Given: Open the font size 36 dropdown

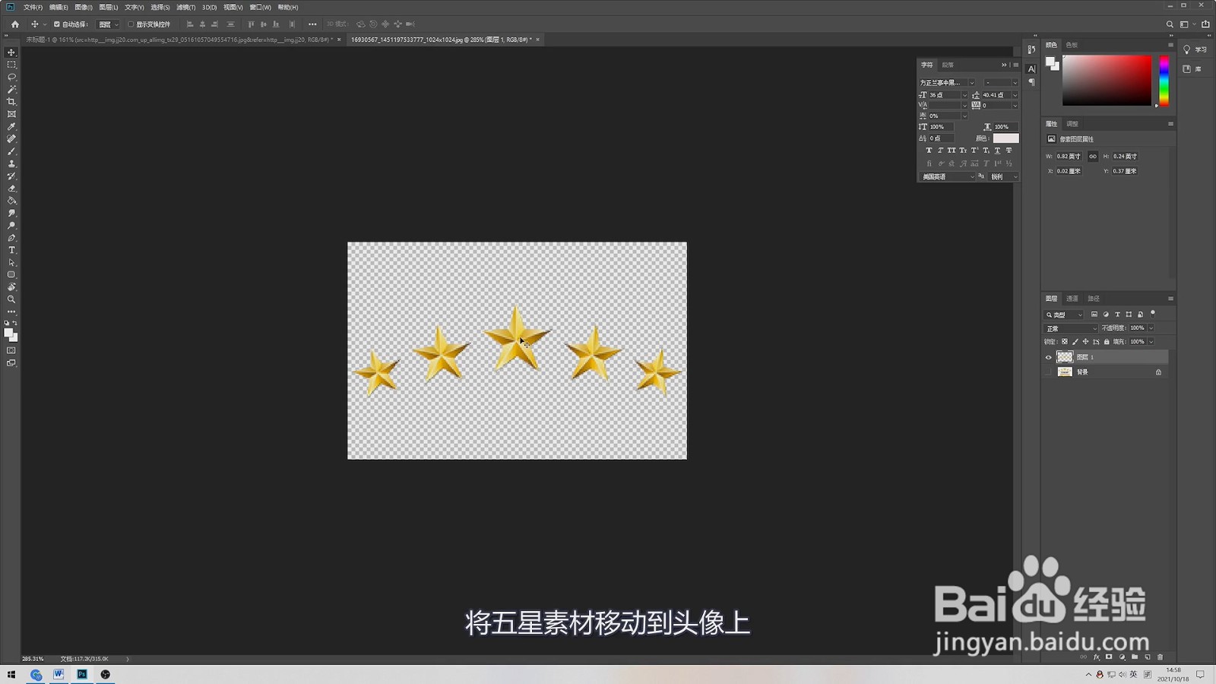Looking at the screenshot, I should [x=964, y=95].
